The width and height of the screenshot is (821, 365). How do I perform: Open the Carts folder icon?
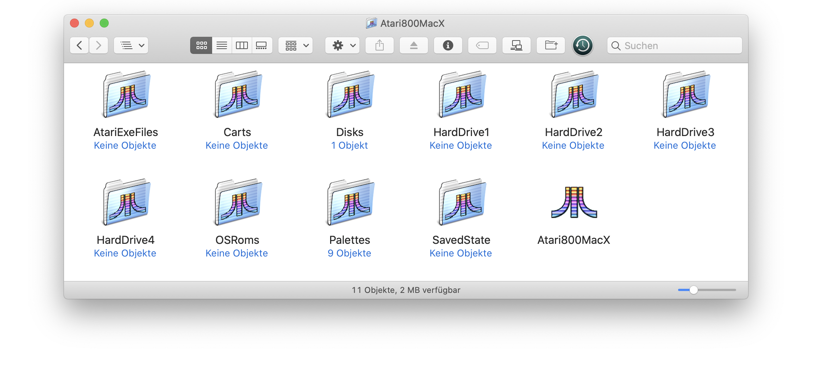click(238, 94)
